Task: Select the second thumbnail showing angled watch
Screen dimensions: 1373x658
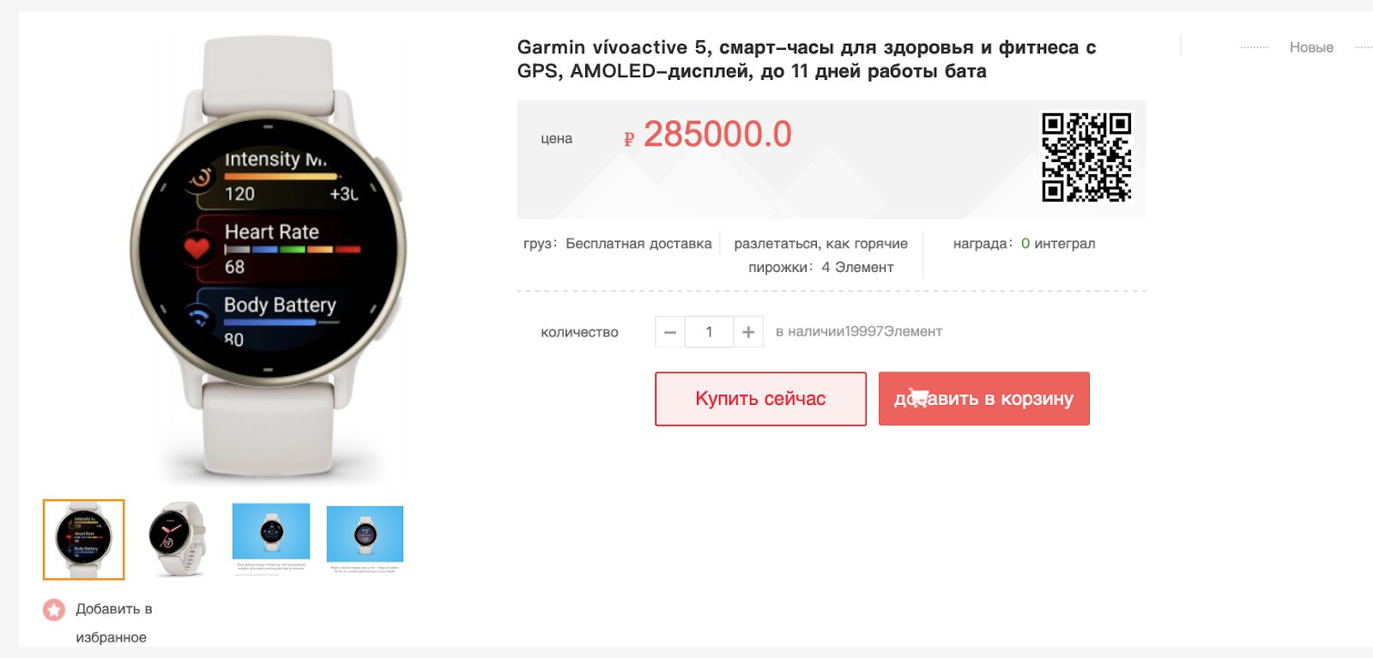Action: coord(178,540)
